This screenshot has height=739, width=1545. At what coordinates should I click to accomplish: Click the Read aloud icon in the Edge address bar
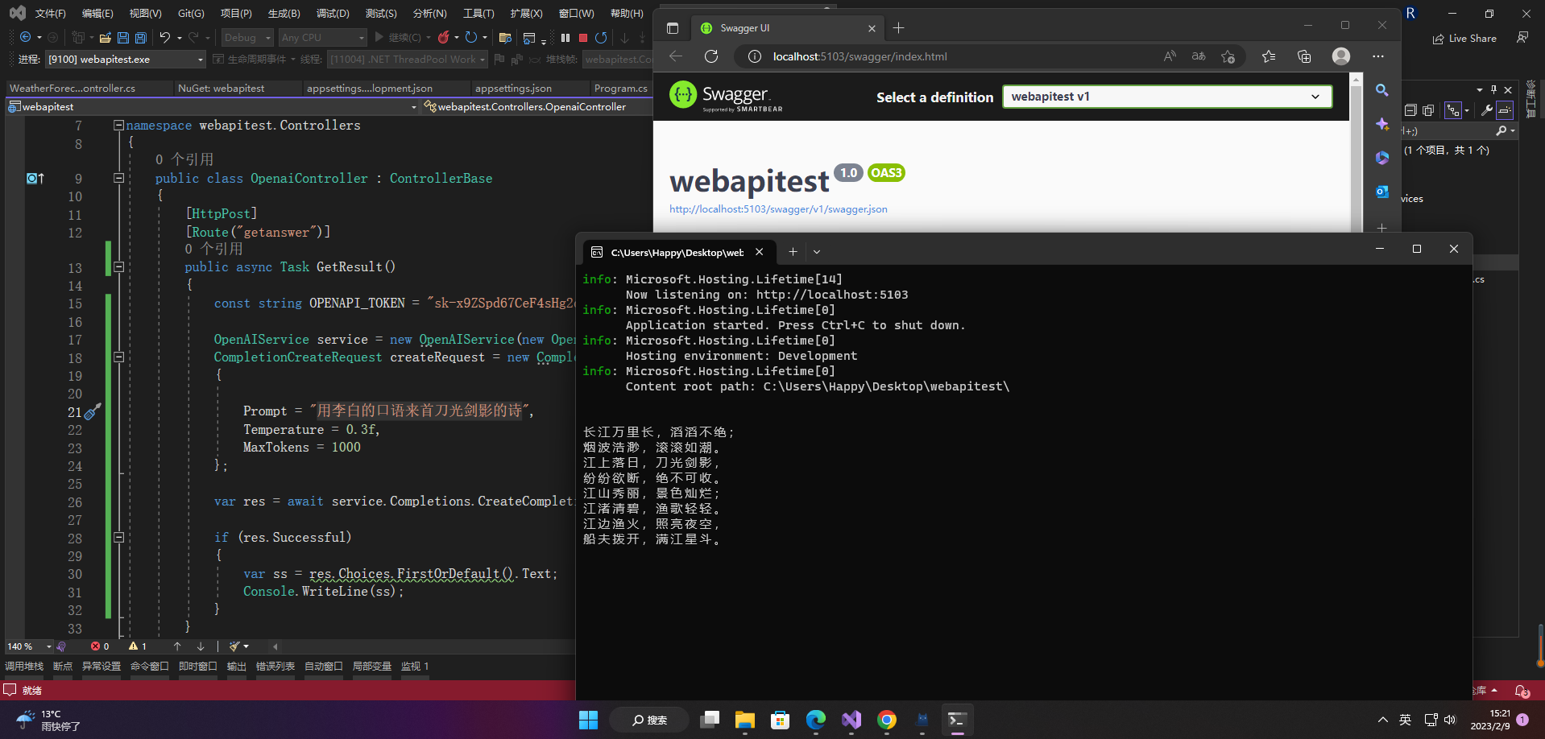tap(1170, 56)
